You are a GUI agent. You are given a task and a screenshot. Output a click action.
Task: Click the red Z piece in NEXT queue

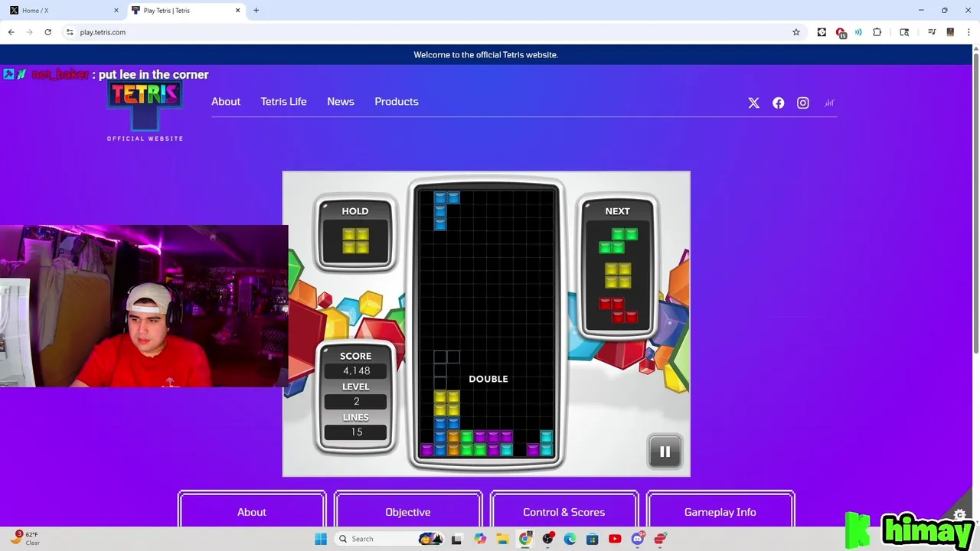click(618, 310)
